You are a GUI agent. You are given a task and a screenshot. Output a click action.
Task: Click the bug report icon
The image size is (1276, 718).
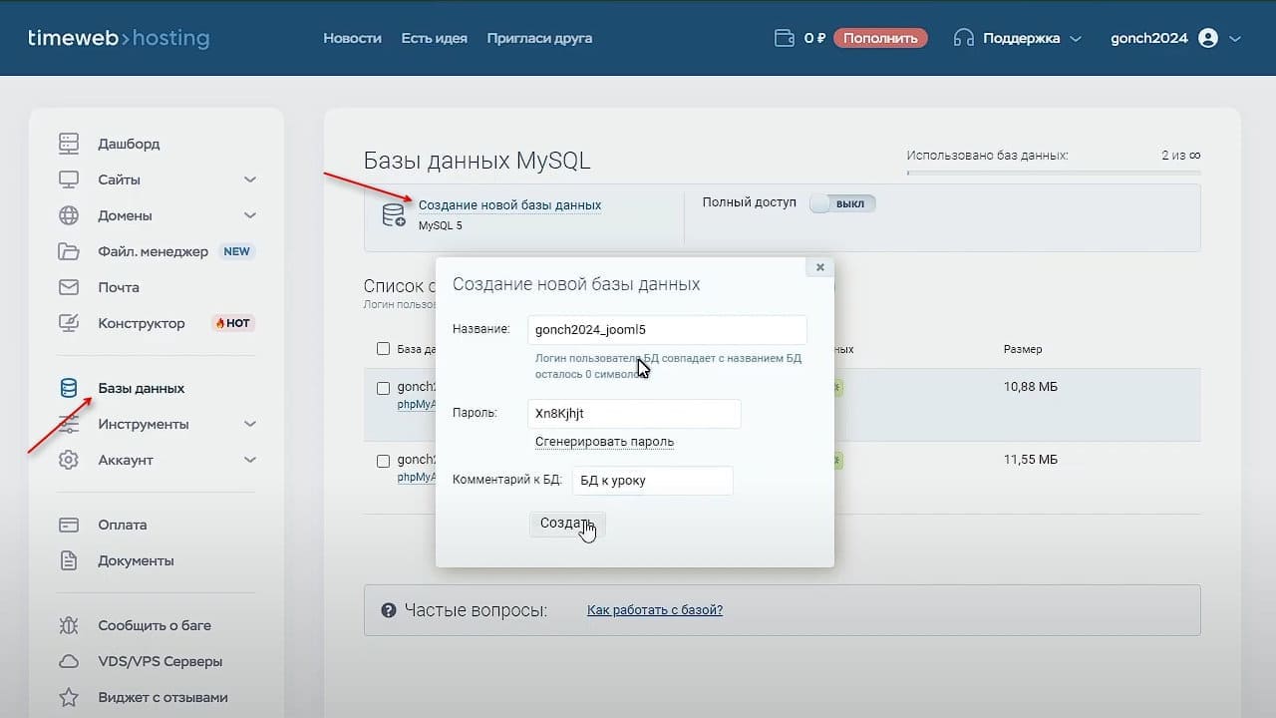pyautogui.click(x=69, y=625)
